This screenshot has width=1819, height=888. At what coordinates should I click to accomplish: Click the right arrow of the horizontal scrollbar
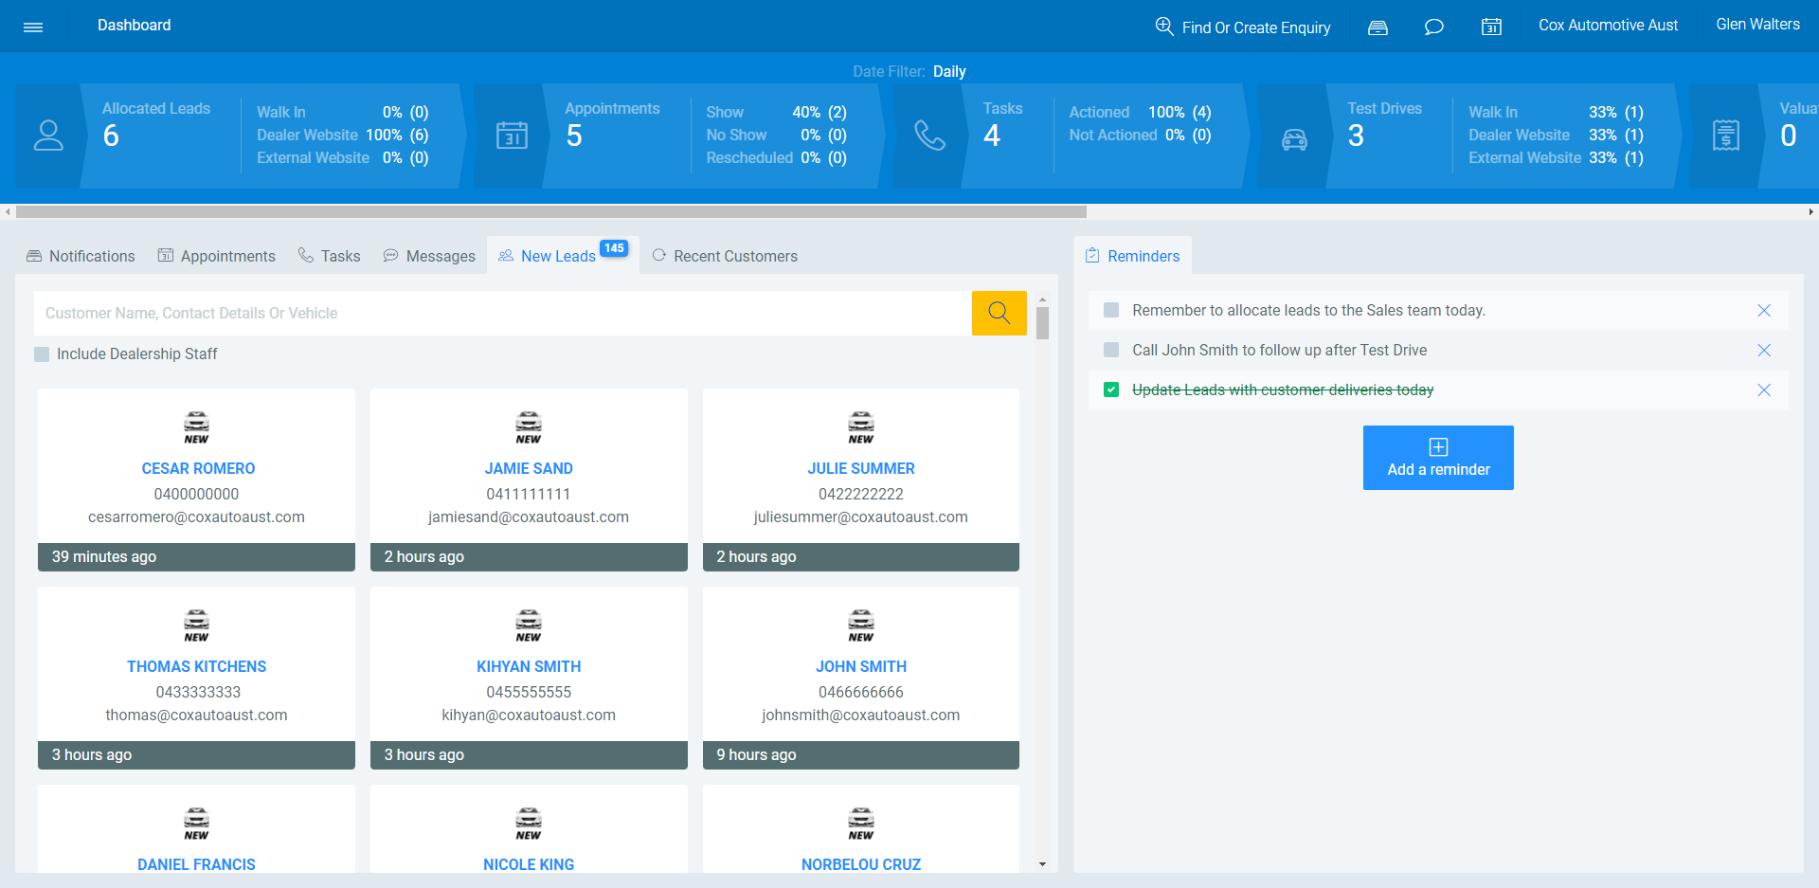click(x=1811, y=212)
